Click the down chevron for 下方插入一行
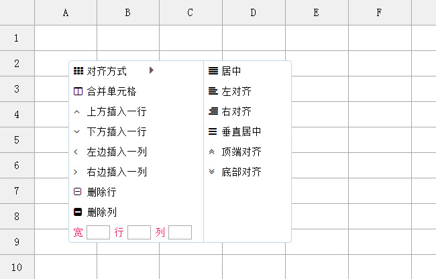 77,131
